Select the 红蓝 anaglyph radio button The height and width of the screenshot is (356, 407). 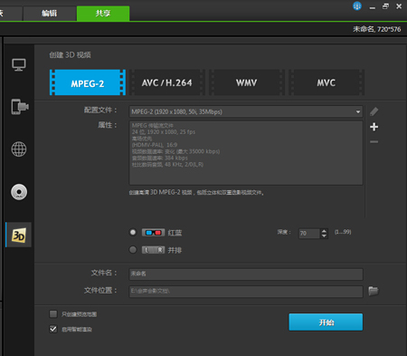(133, 232)
